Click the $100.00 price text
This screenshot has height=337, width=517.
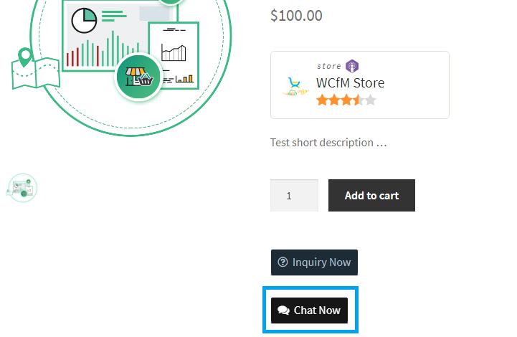(296, 15)
